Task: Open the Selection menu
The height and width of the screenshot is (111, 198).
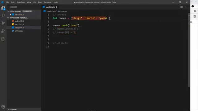Action: pyautogui.click(x=21, y=2)
